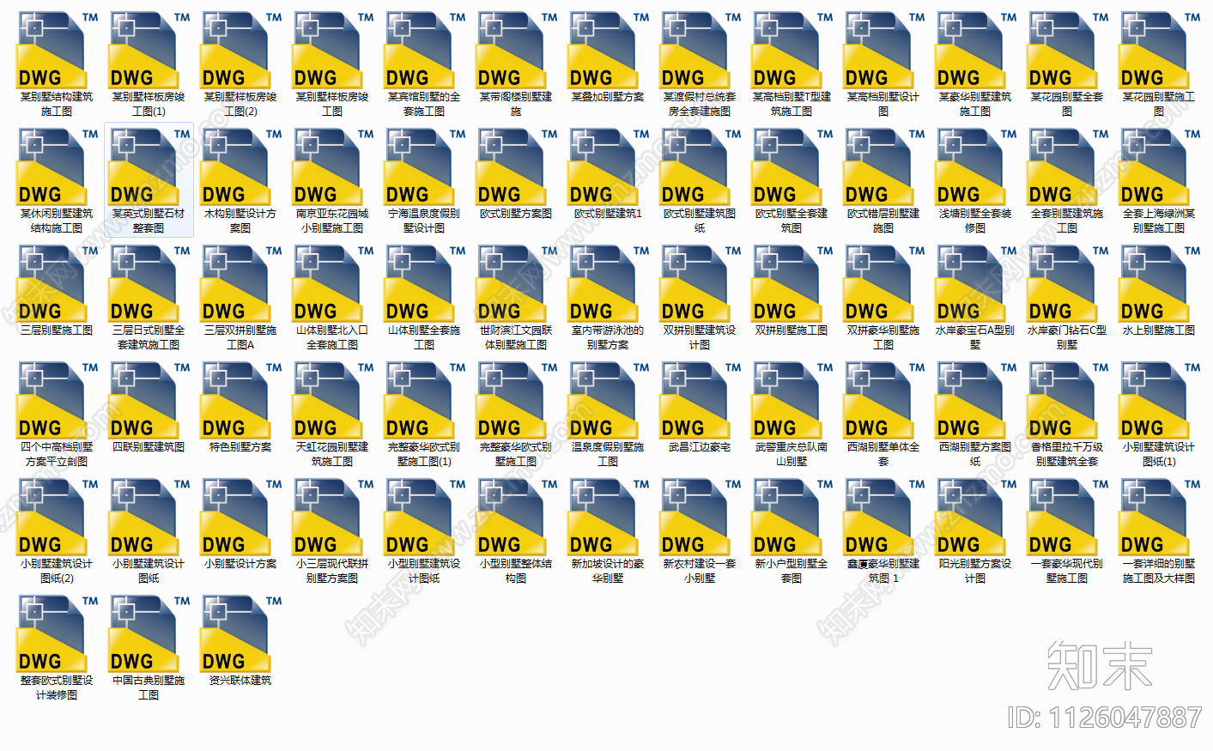This screenshot has width=1213, height=751.
Task: Click the file name 特色别墅方案
Action: click(240, 447)
